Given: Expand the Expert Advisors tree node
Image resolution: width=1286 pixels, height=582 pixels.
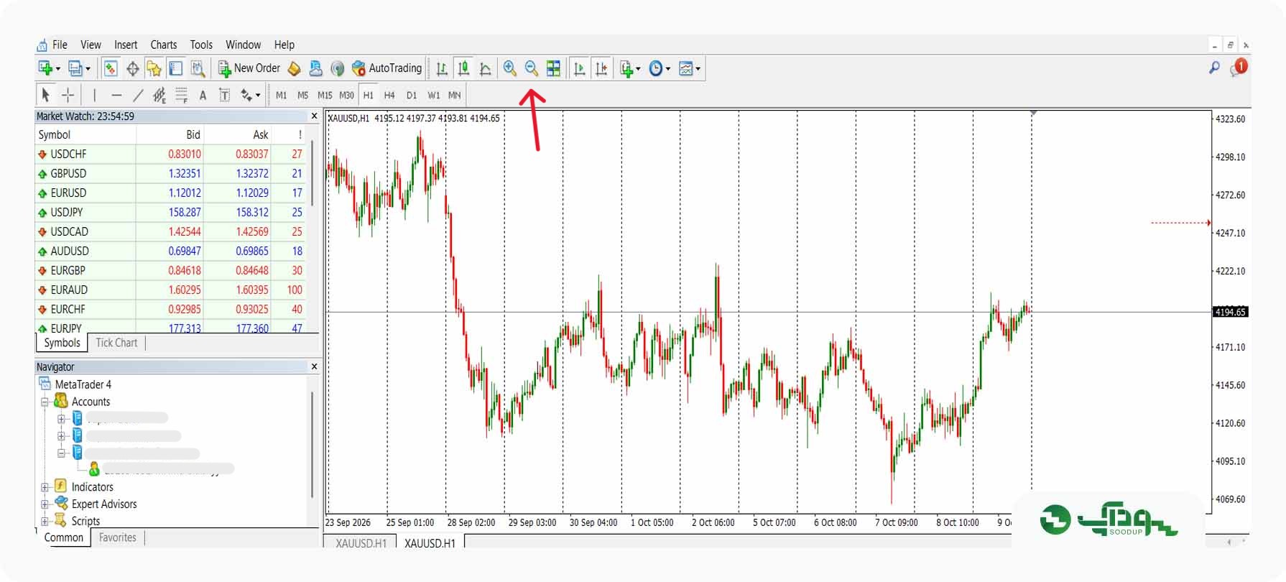Looking at the screenshot, I should coord(45,504).
